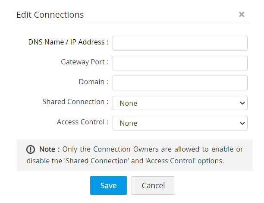Click the Shared Connection dropdown arrow
The width and height of the screenshot is (264, 203).
point(241,103)
